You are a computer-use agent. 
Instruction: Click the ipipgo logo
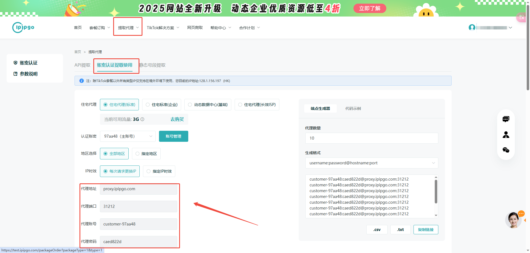(x=23, y=27)
